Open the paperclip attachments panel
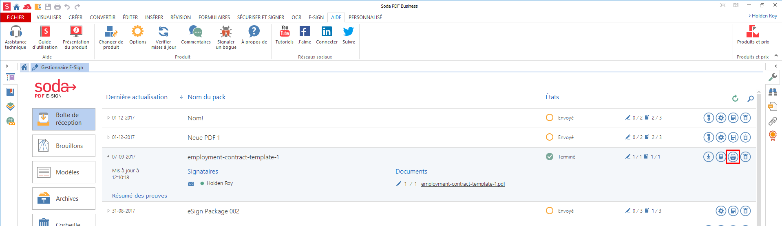Viewport: 782px width, 226px height. pos(773,121)
